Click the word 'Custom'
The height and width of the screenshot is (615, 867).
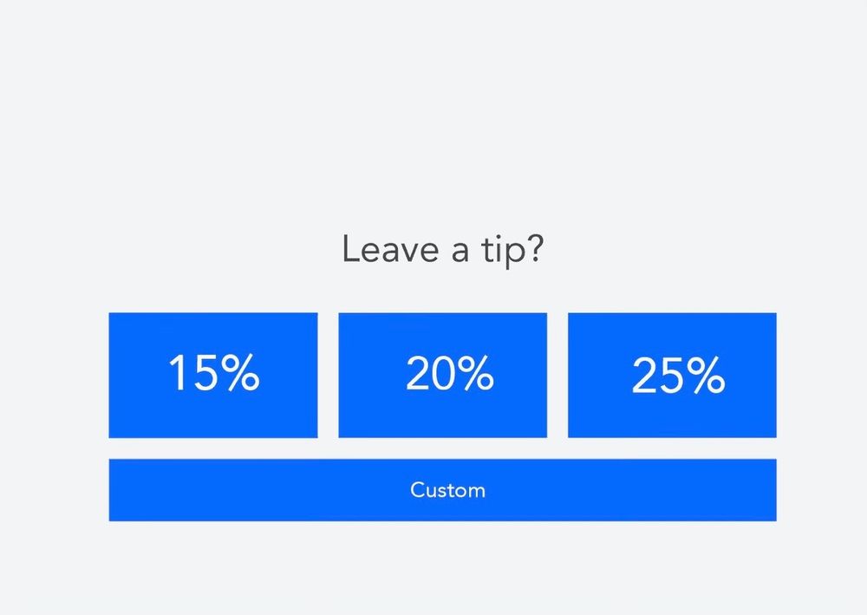tap(448, 490)
